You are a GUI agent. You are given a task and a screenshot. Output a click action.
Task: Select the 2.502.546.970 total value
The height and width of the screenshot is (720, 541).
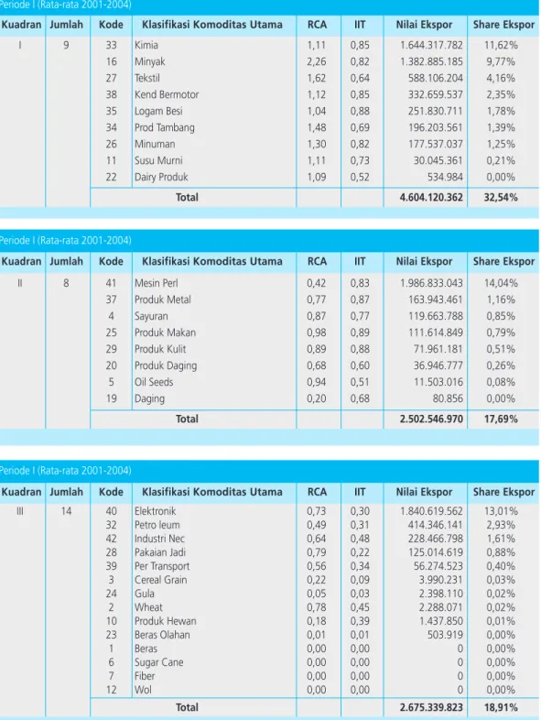(x=431, y=419)
